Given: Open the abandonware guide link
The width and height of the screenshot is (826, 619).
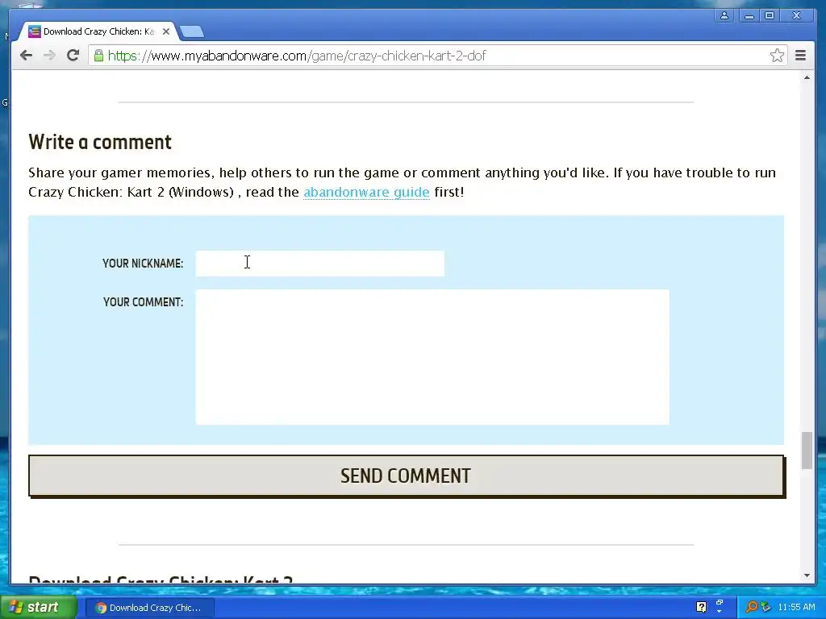Looking at the screenshot, I should 367,192.
